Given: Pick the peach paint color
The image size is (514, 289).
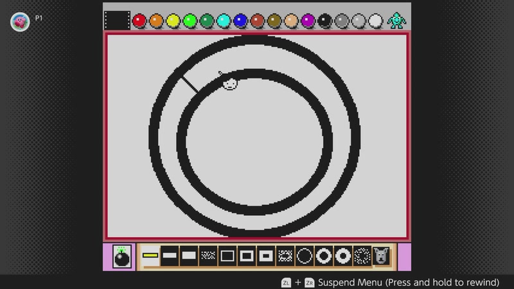Looking at the screenshot, I should tap(291, 21).
